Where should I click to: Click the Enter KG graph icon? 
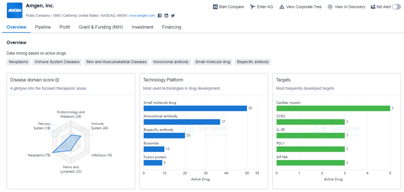point(253,7)
